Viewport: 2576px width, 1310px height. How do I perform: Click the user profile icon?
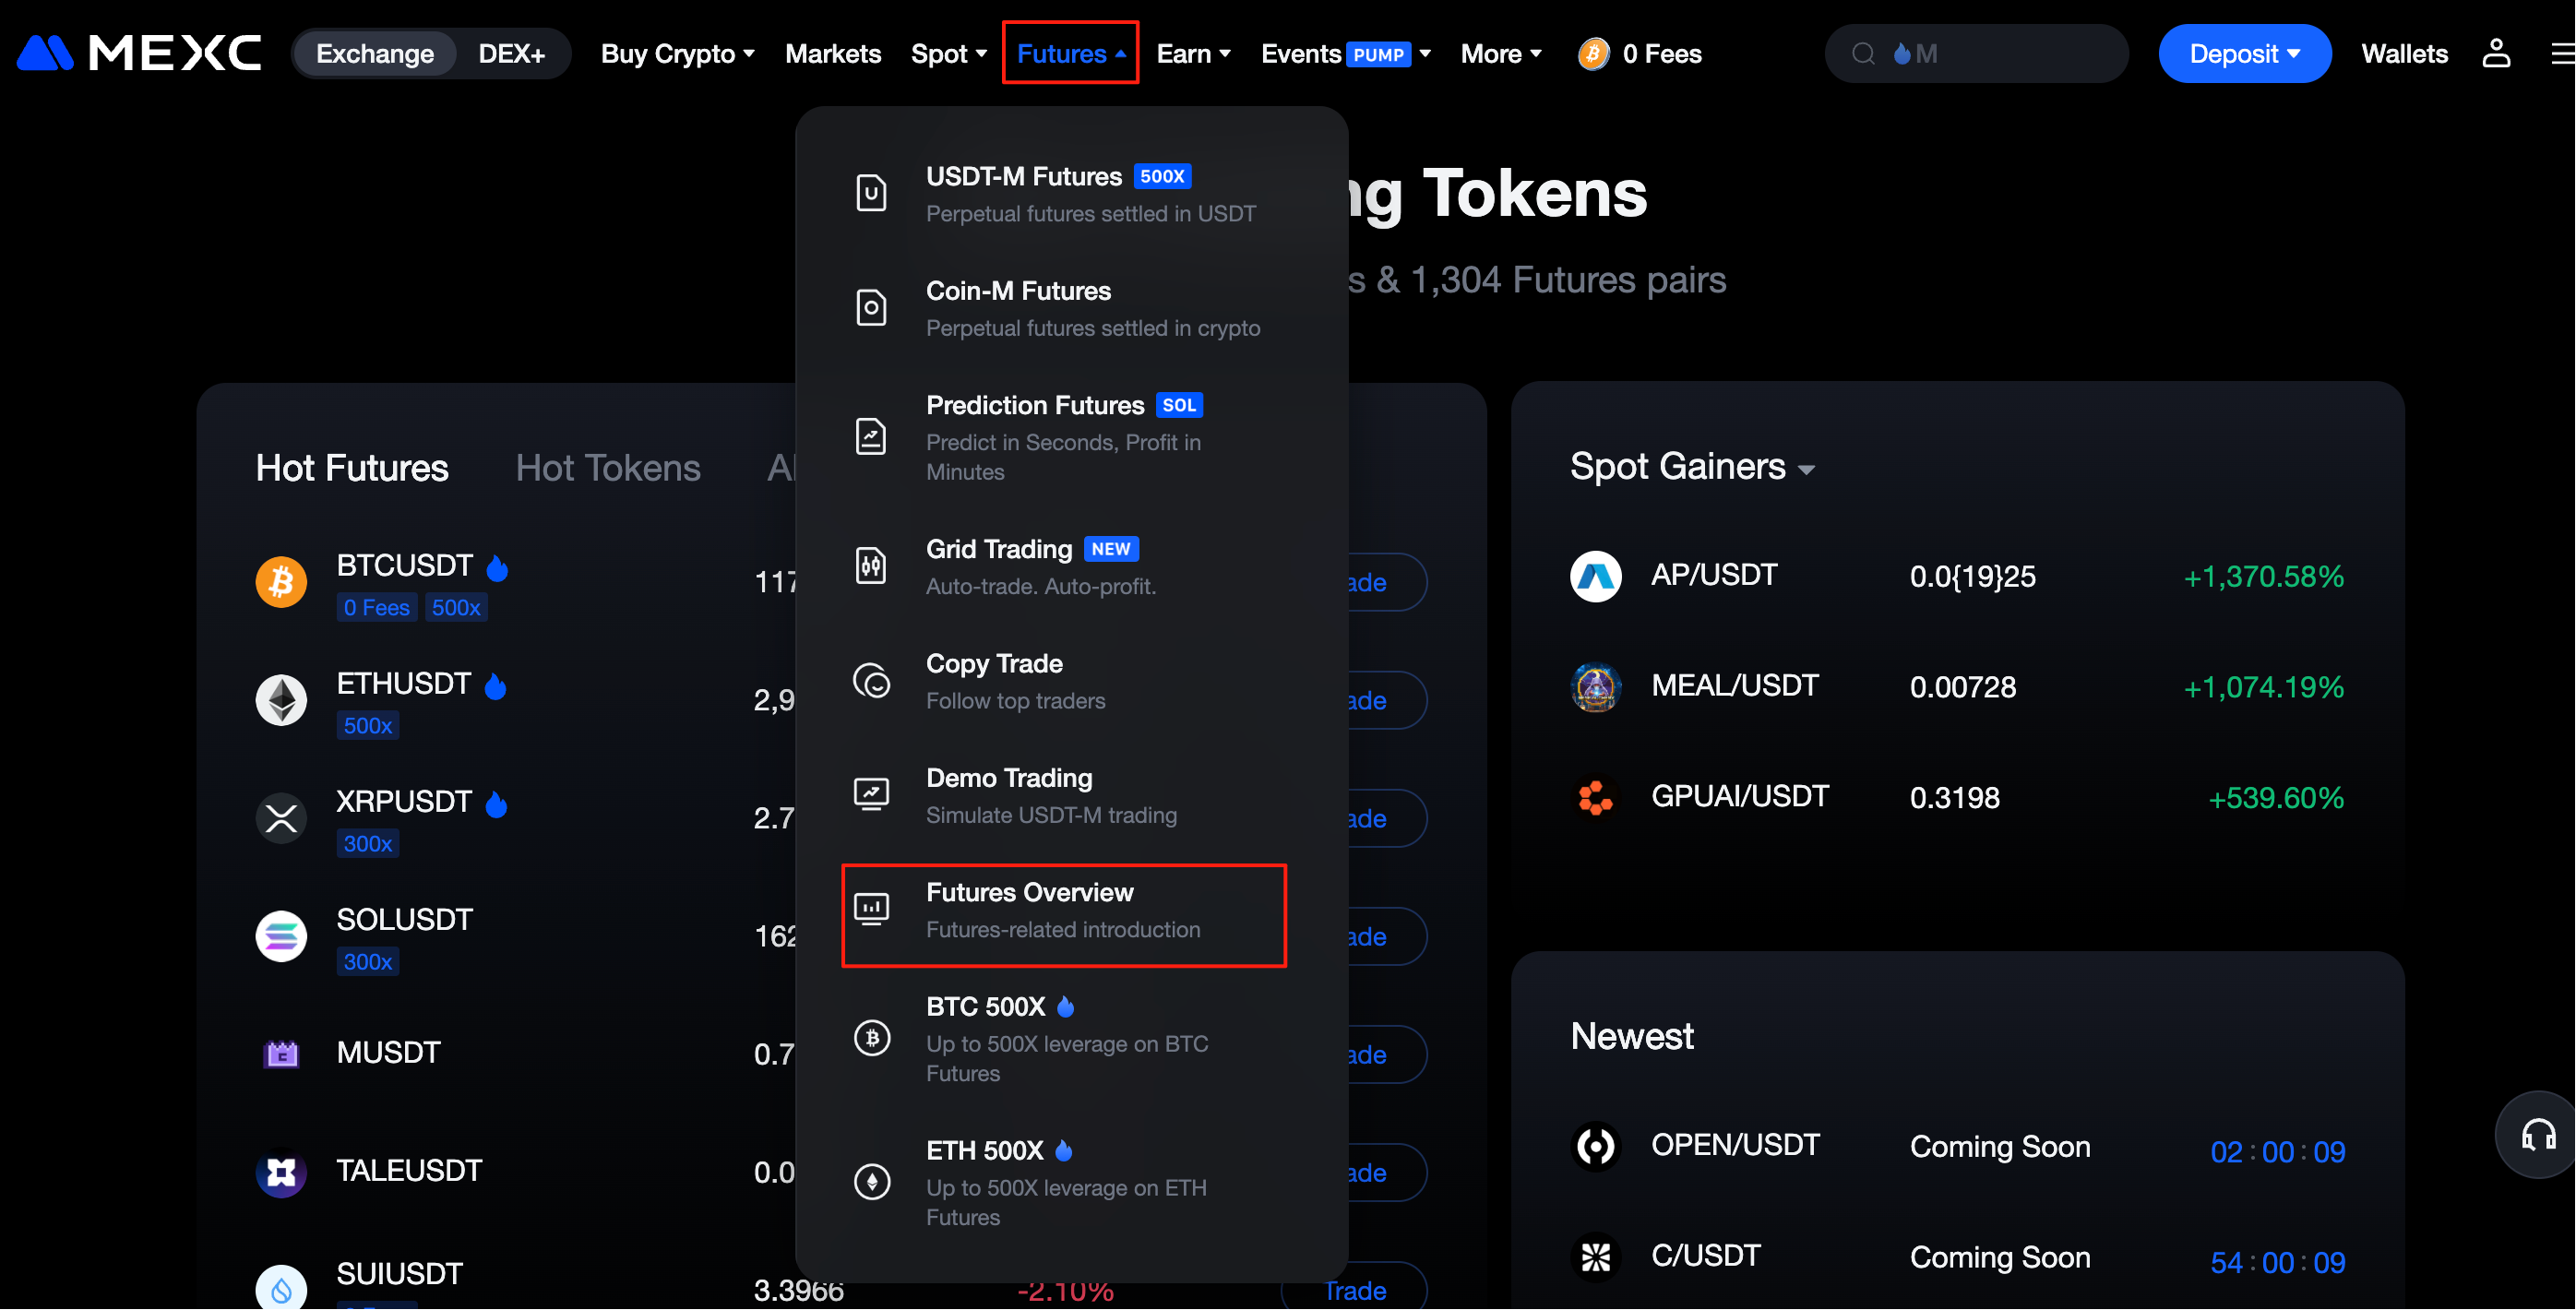(x=2496, y=54)
